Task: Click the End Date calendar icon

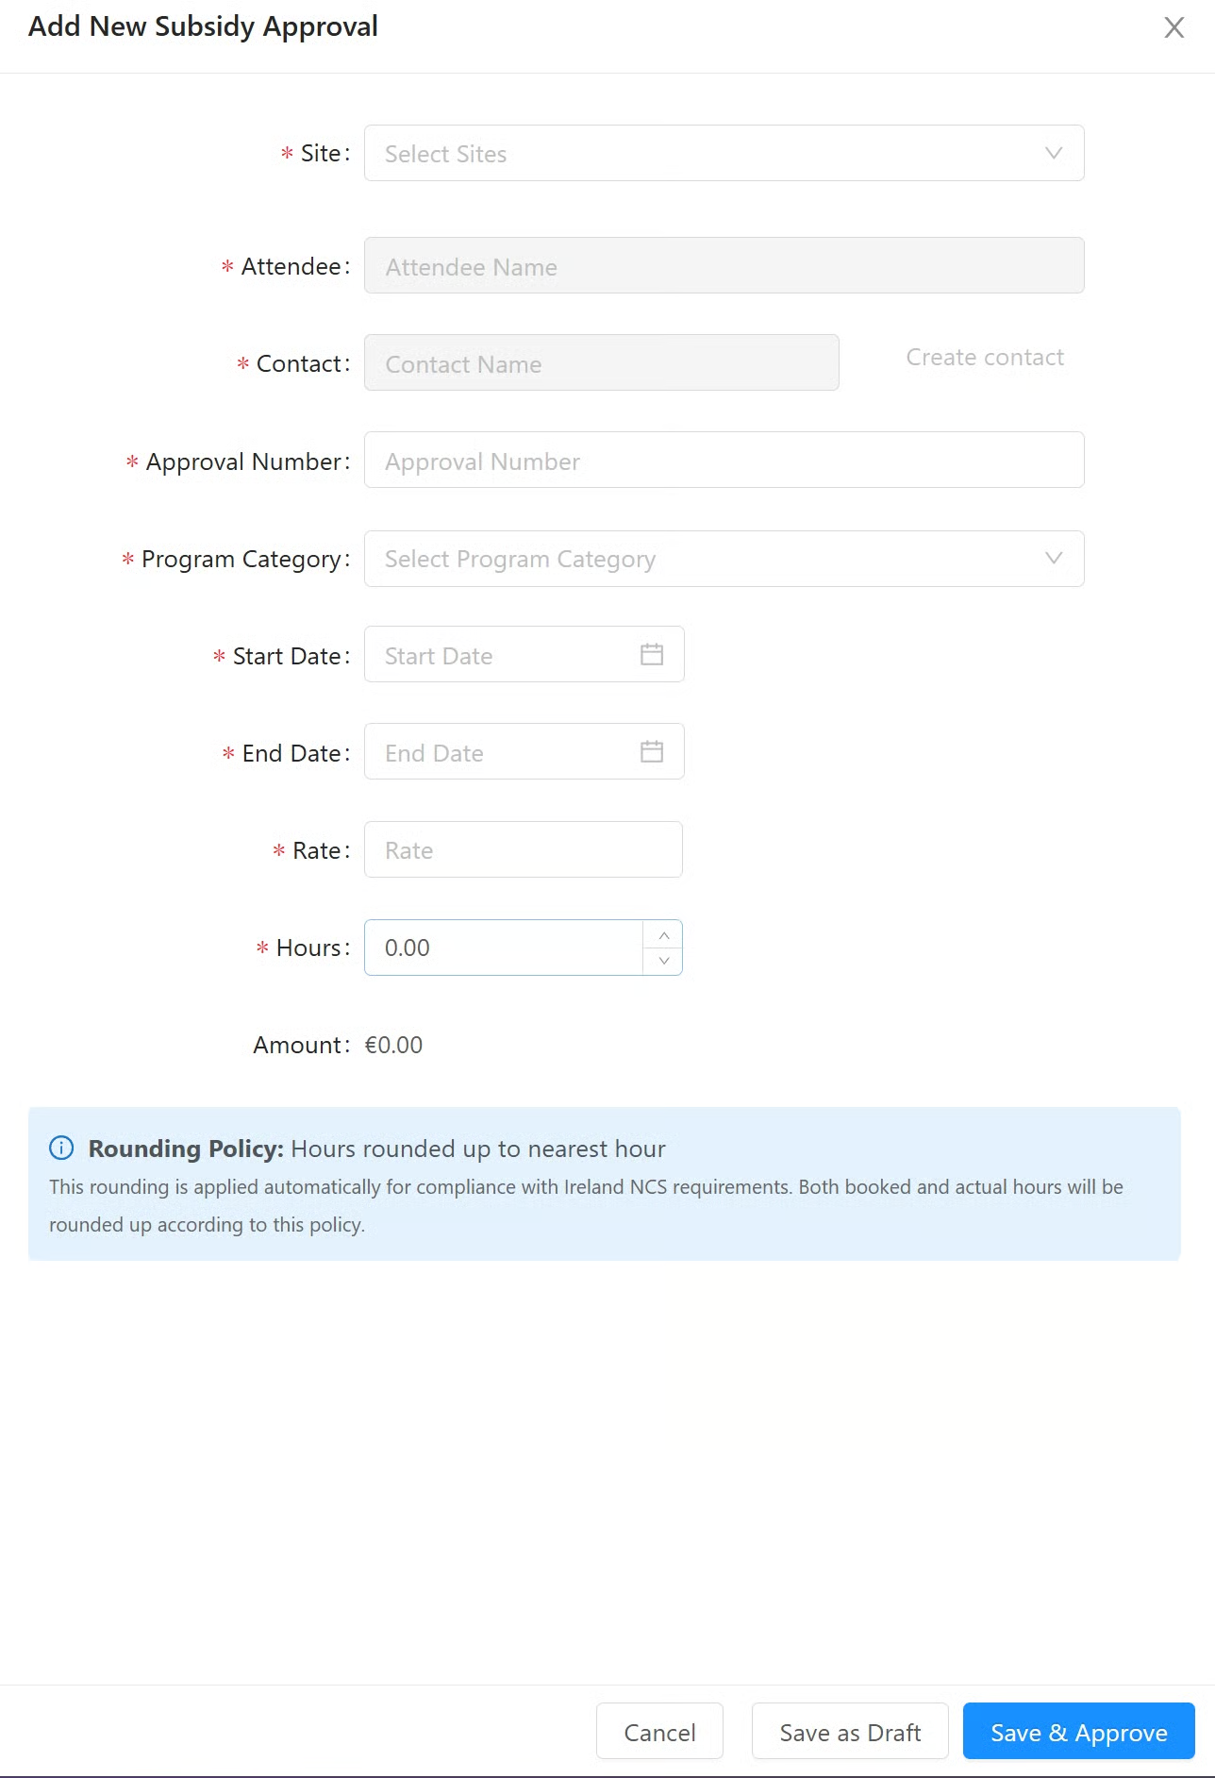Action: (652, 752)
